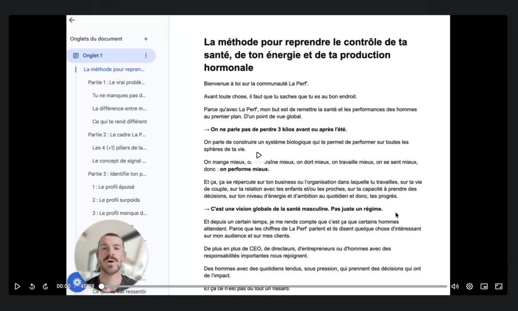518x311 pixels.
Task: Open 'Les 4 (+1) piliers de la...' entry
Action: pyautogui.click(x=119, y=147)
